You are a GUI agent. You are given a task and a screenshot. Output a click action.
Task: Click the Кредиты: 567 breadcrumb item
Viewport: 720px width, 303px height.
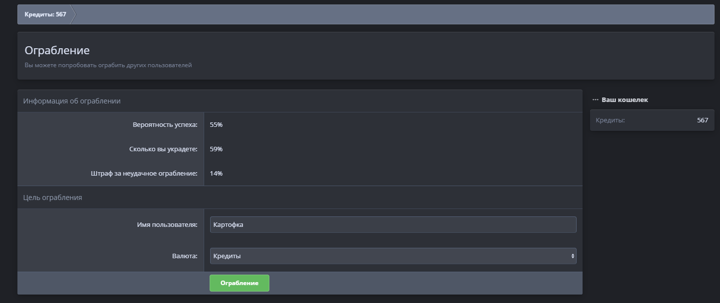coord(45,14)
